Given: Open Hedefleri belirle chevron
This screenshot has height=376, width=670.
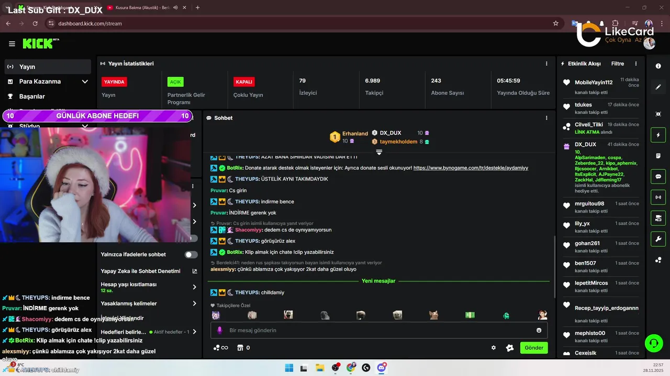Looking at the screenshot, I should [195, 332].
